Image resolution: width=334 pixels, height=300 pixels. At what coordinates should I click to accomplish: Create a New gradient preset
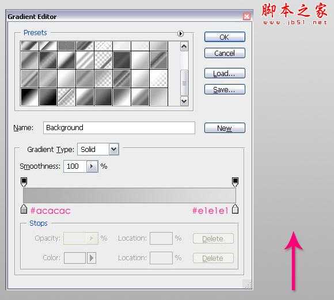click(225, 128)
